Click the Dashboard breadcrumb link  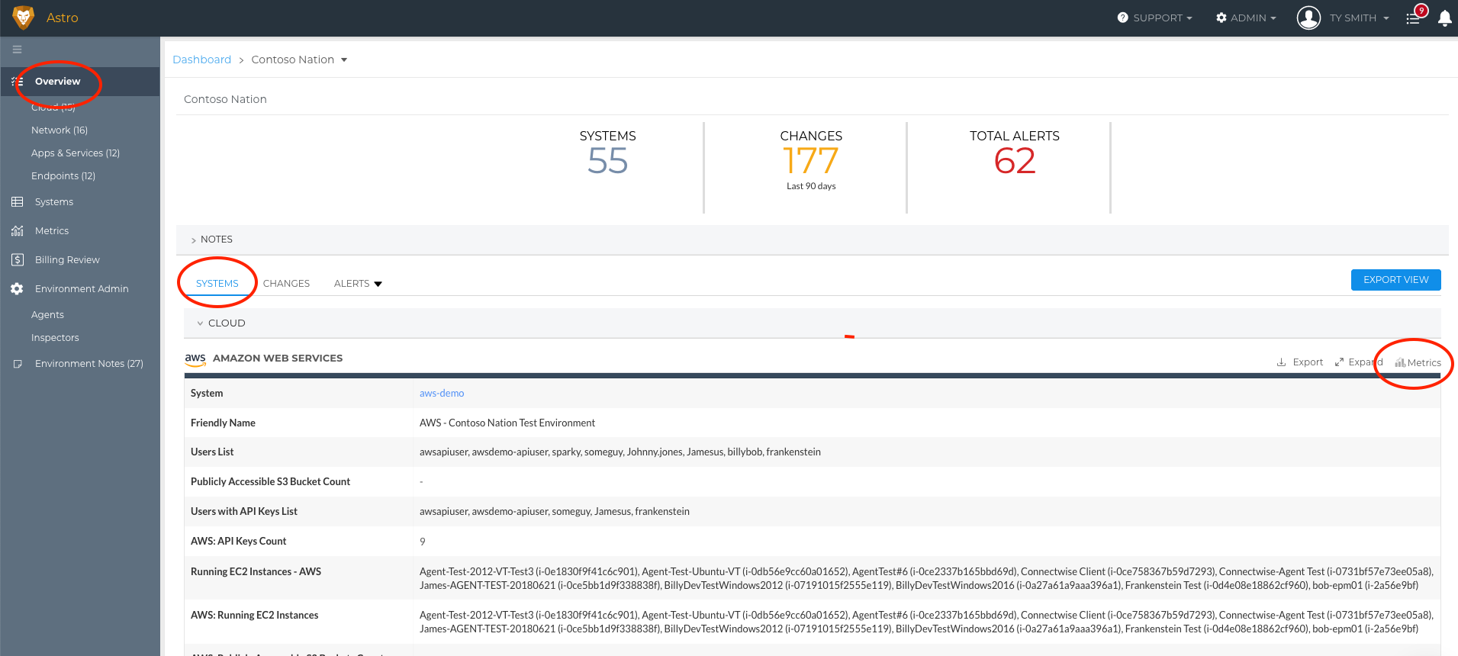pyautogui.click(x=201, y=59)
